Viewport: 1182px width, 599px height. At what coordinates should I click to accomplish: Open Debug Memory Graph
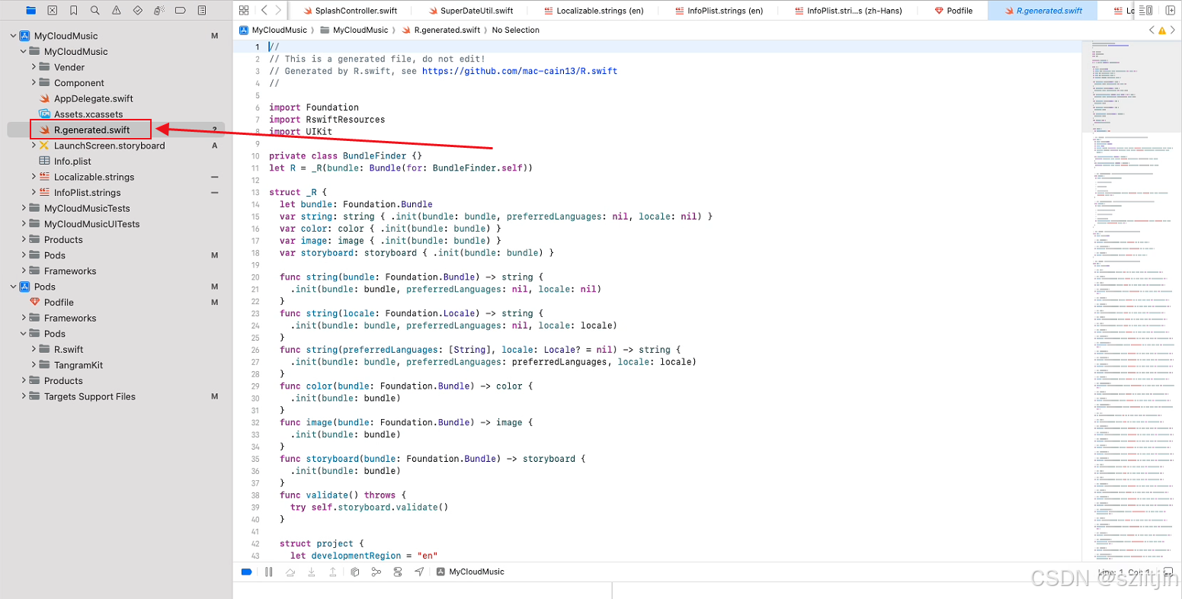pyautogui.click(x=376, y=572)
